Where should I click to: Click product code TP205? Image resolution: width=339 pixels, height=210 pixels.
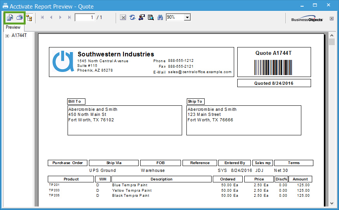click(54, 195)
